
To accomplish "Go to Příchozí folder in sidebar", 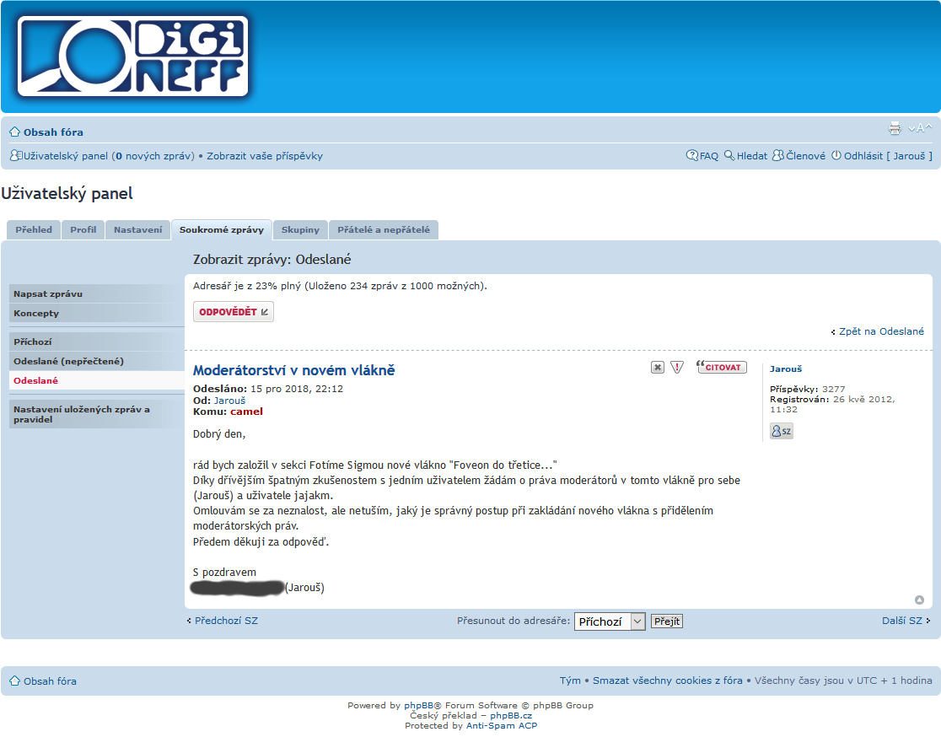I will point(33,342).
